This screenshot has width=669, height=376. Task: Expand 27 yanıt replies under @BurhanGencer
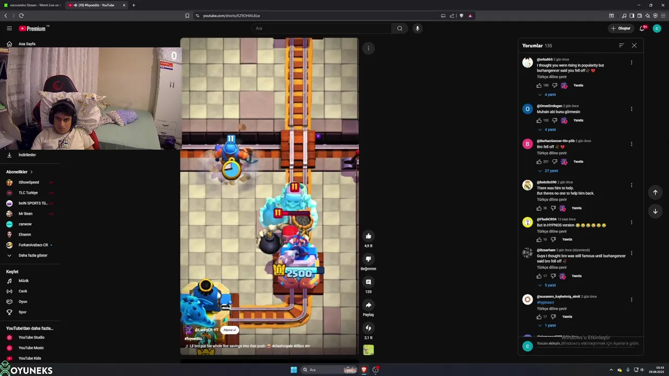(x=548, y=171)
